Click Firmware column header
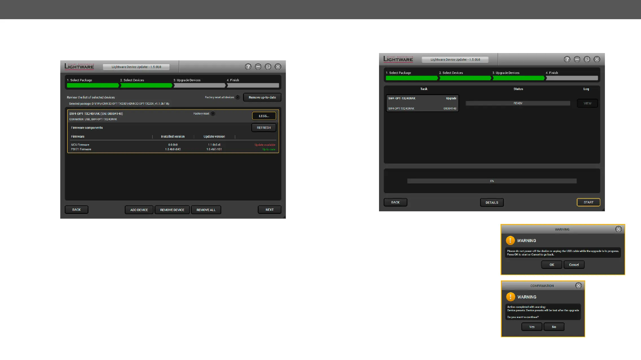641x360 pixels. pos(78,137)
